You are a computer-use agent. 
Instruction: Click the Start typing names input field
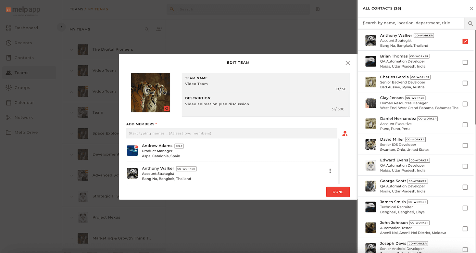tap(231, 133)
